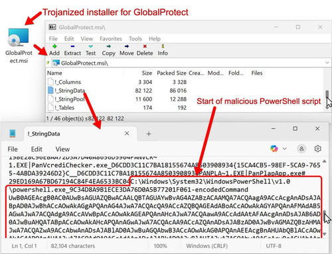Click Notepad scrollbar up arrow
The height and width of the screenshot is (254, 332).
click(x=325, y=161)
